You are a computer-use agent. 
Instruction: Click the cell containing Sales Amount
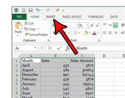click(82, 60)
